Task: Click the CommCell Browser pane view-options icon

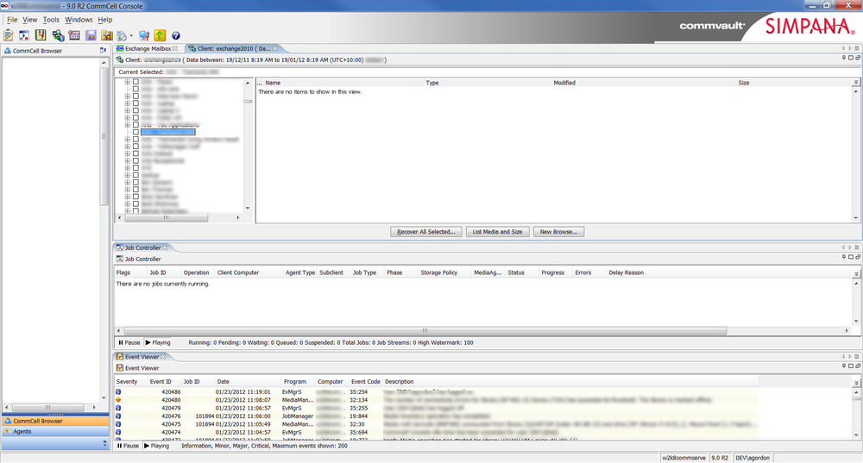Action: pyautogui.click(x=103, y=51)
